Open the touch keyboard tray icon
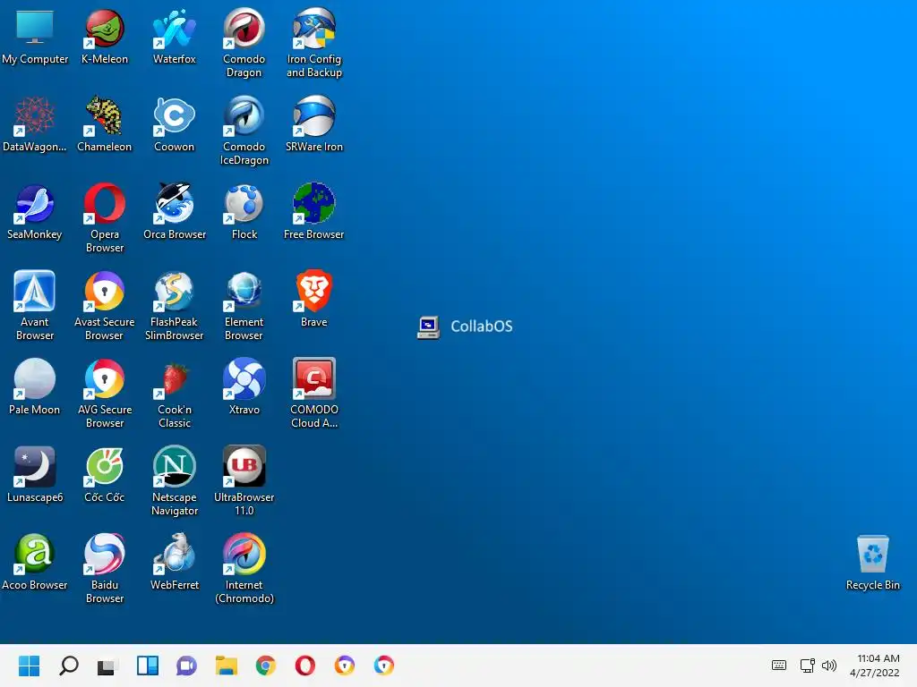Viewport: 917px width, 687px height. [779, 666]
